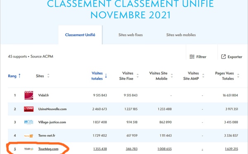This screenshot has height=154, width=248.
Task: Click the Filtrer sliders icon
Action: [x=192, y=57]
